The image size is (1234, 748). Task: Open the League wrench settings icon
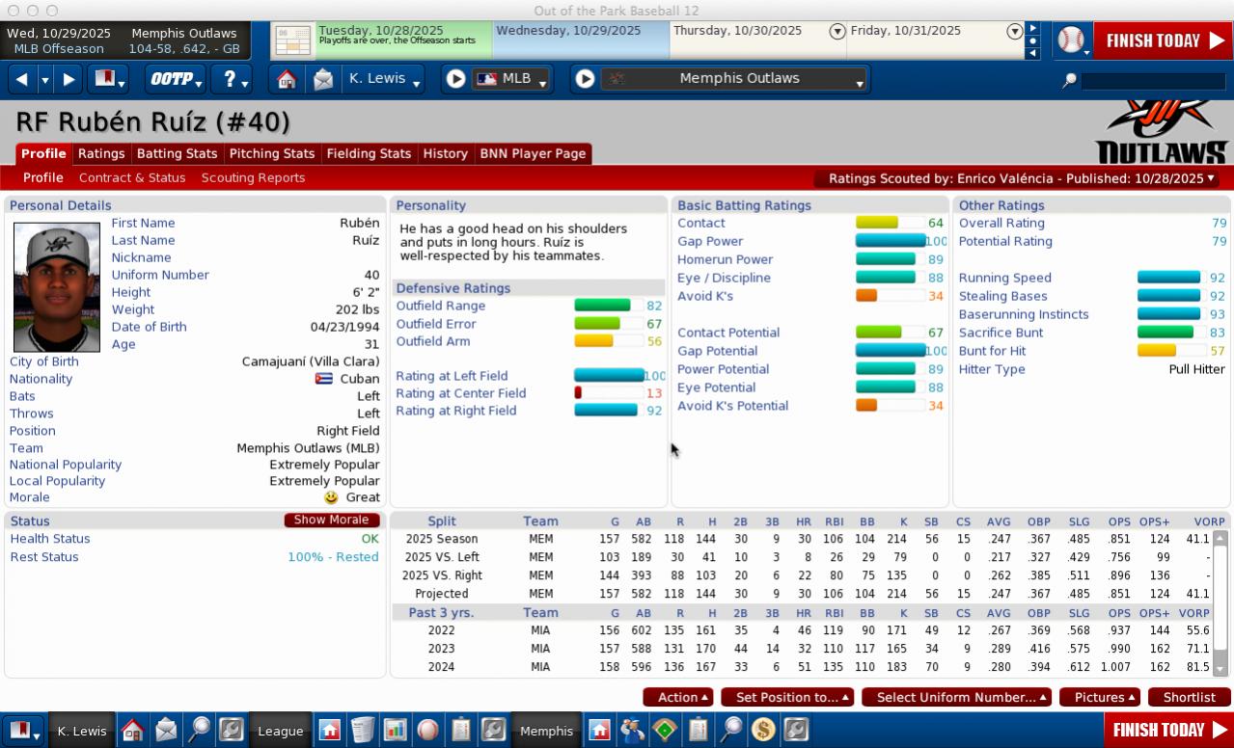click(x=493, y=731)
